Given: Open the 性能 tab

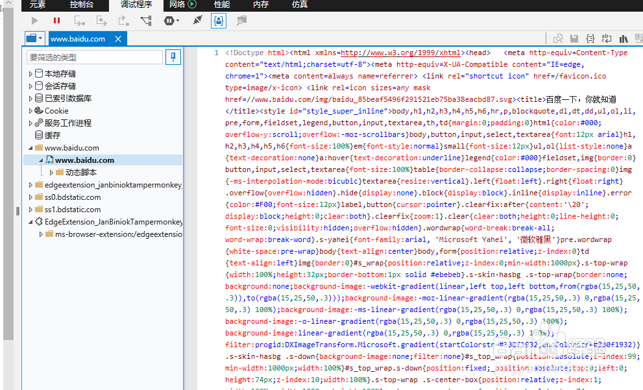Looking at the screenshot, I should coord(222,5).
